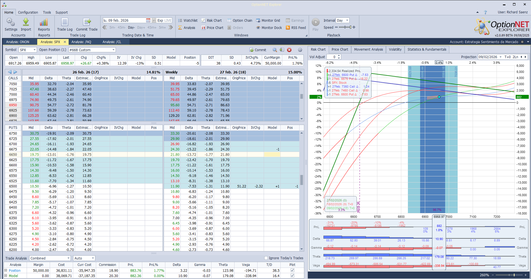The height and width of the screenshot is (279, 531).
Task: Open the Option Chain window
Action: (x=240, y=20)
